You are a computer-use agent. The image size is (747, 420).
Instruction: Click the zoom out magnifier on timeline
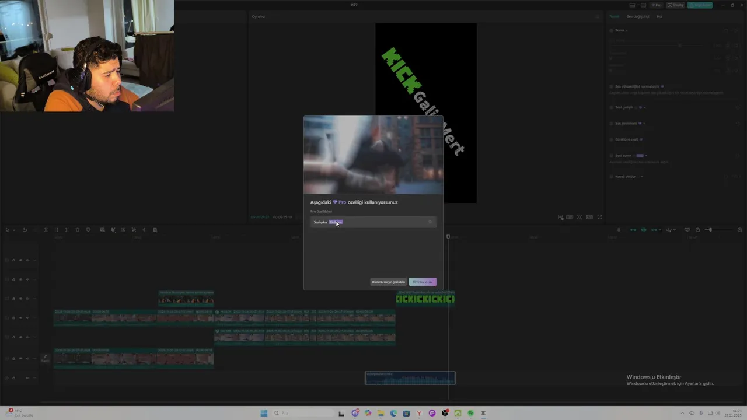click(x=697, y=230)
